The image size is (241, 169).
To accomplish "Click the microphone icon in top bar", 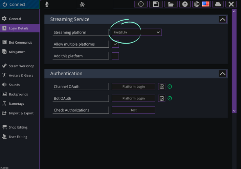I will click(47, 4).
